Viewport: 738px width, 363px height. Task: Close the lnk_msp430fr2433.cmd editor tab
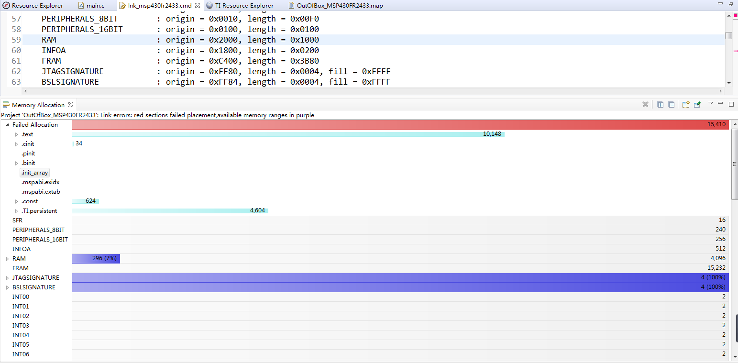pyautogui.click(x=198, y=5)
